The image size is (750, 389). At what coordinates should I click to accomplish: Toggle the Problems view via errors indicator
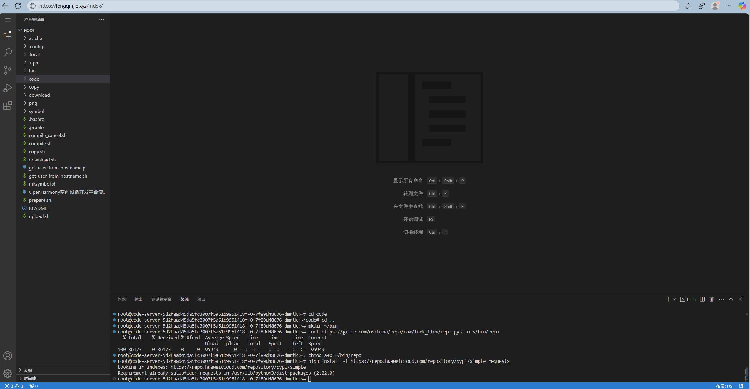coord(14,386)
